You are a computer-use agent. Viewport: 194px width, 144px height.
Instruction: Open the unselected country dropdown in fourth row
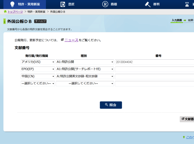pos(38,84)
